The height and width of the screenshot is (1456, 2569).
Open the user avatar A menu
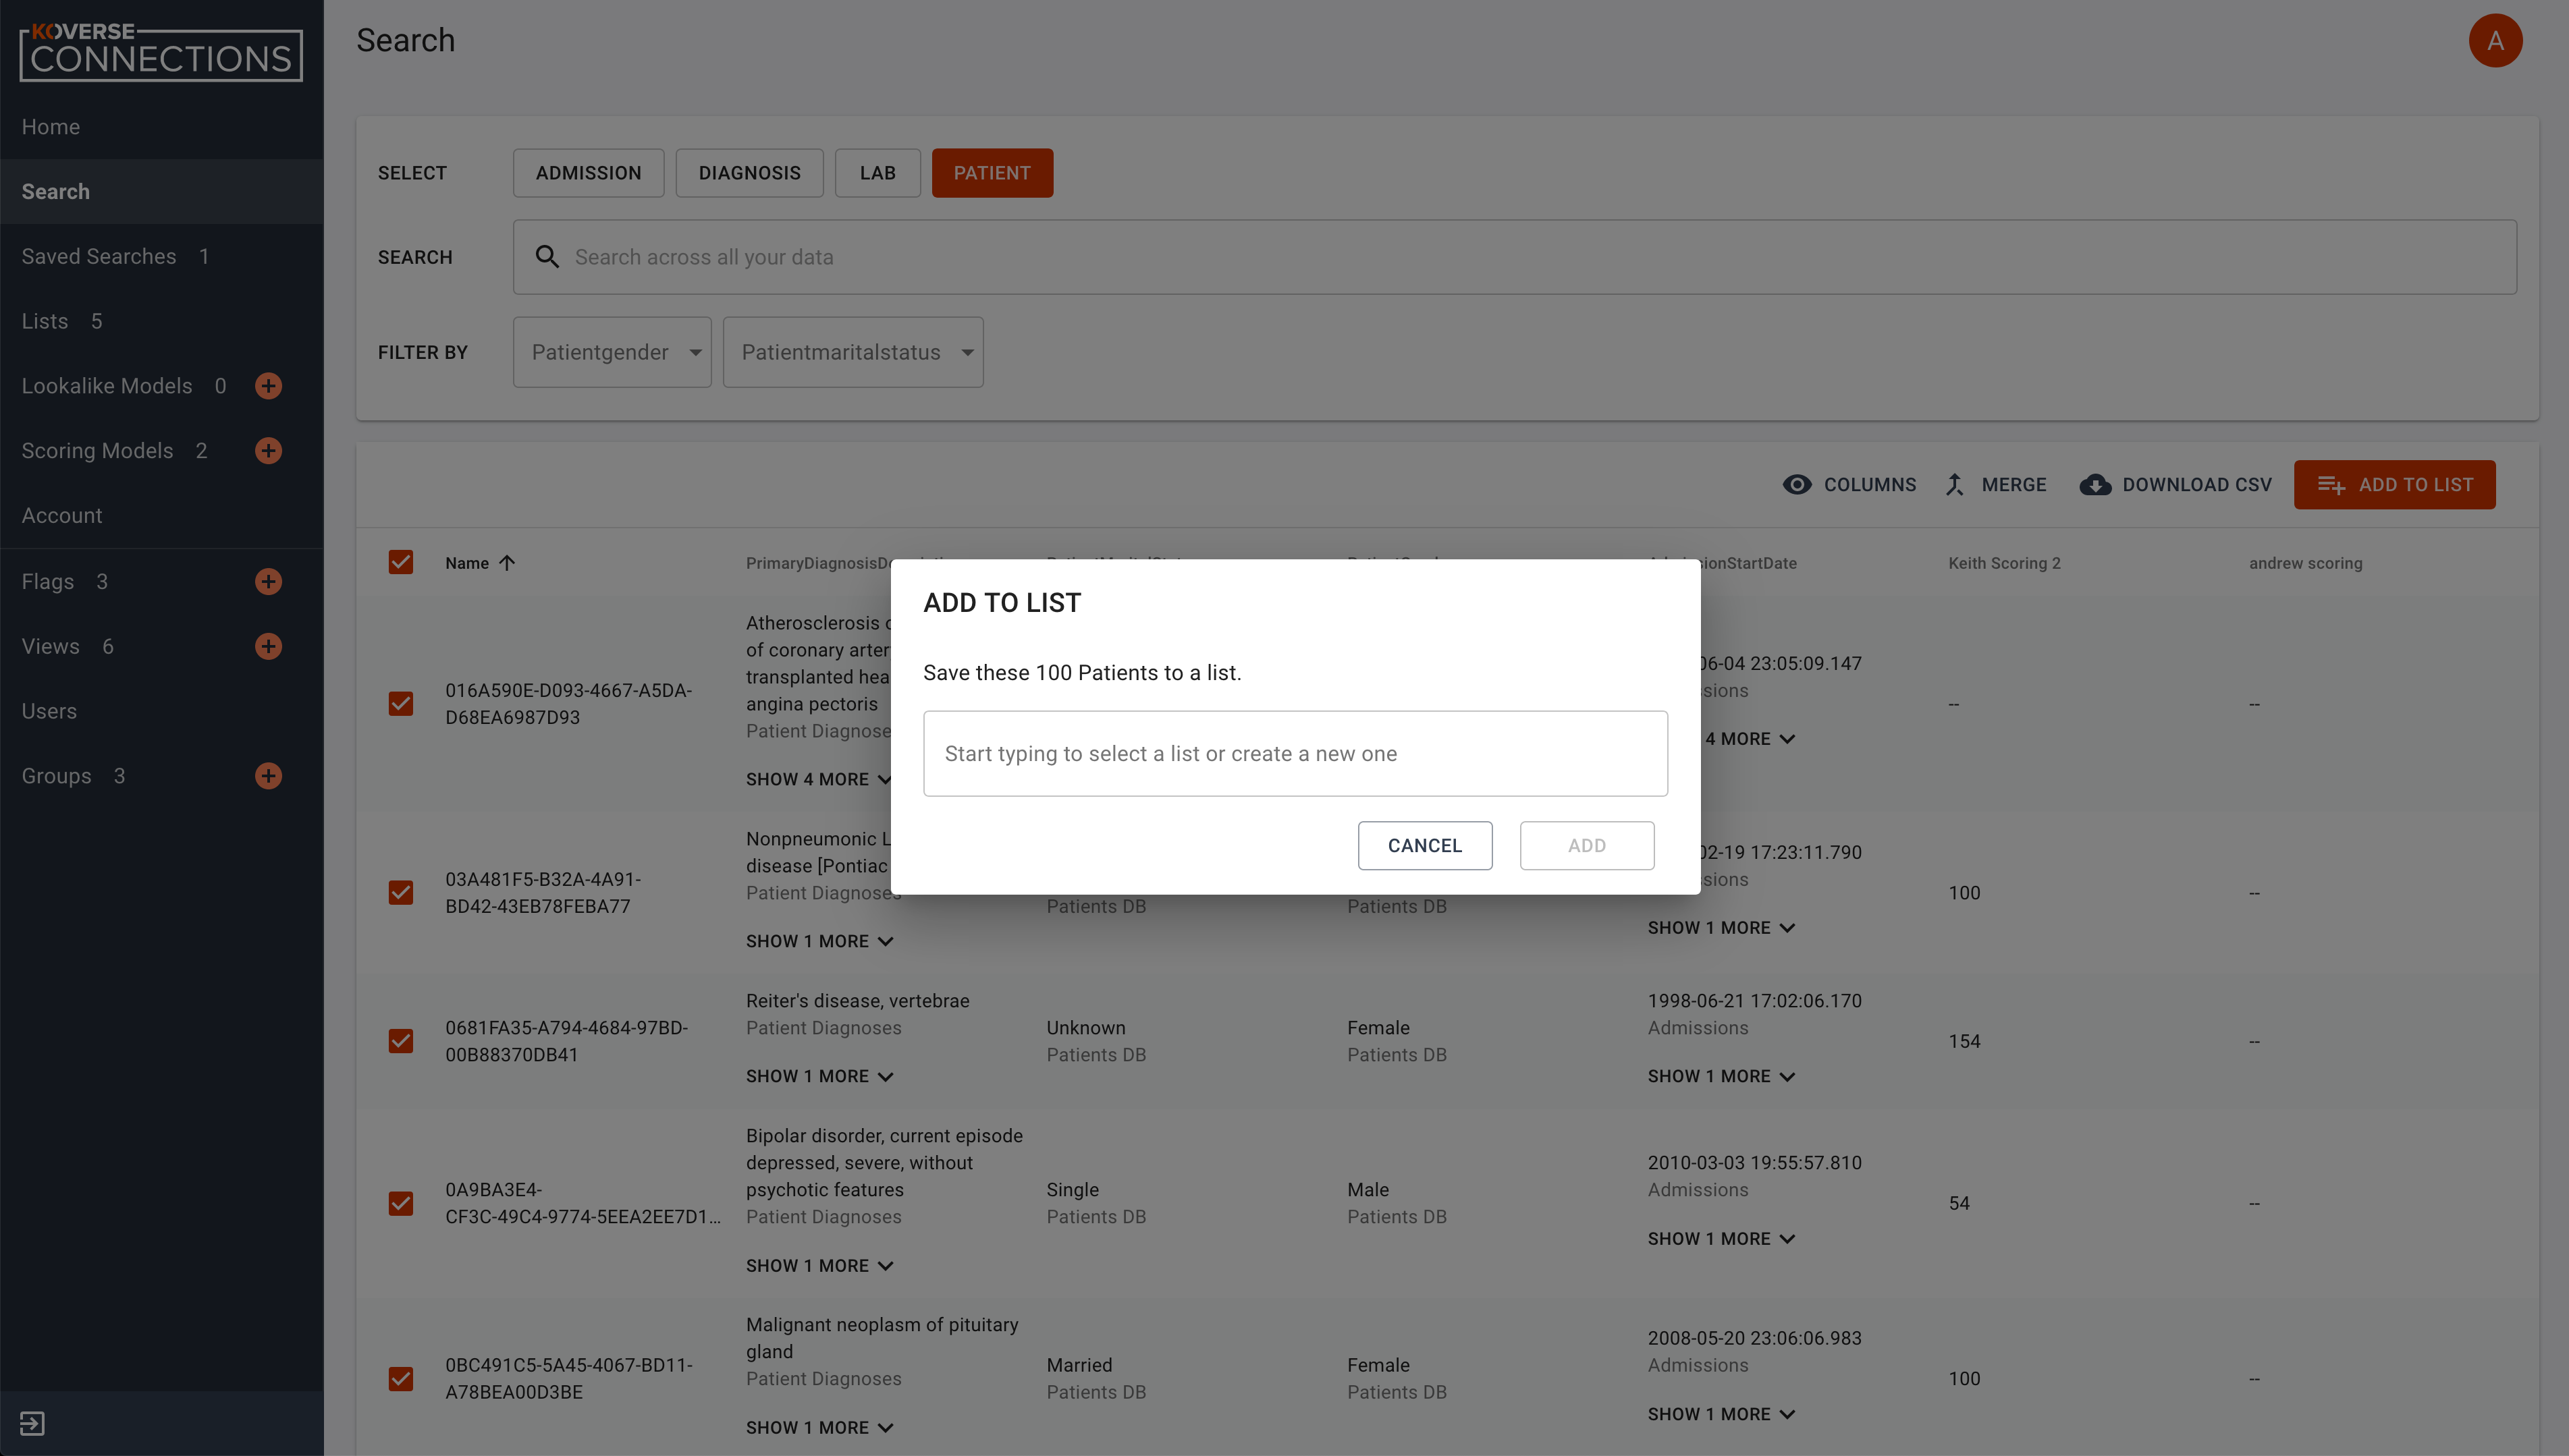click(2495, 41)
